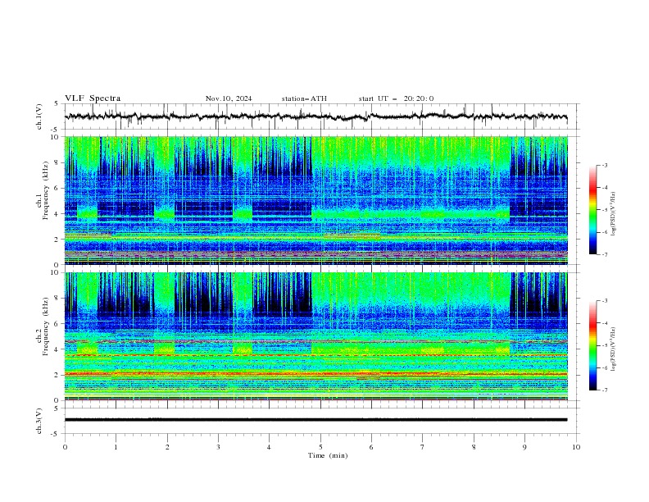The height and width of the screenshot is (502, 649).
Task: Click the 'Time (min)' axis label
Action: [x=328, y=455]
